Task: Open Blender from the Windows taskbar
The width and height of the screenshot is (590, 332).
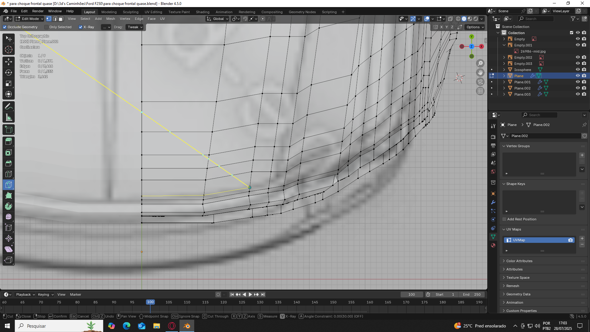Action: (187, 326)
